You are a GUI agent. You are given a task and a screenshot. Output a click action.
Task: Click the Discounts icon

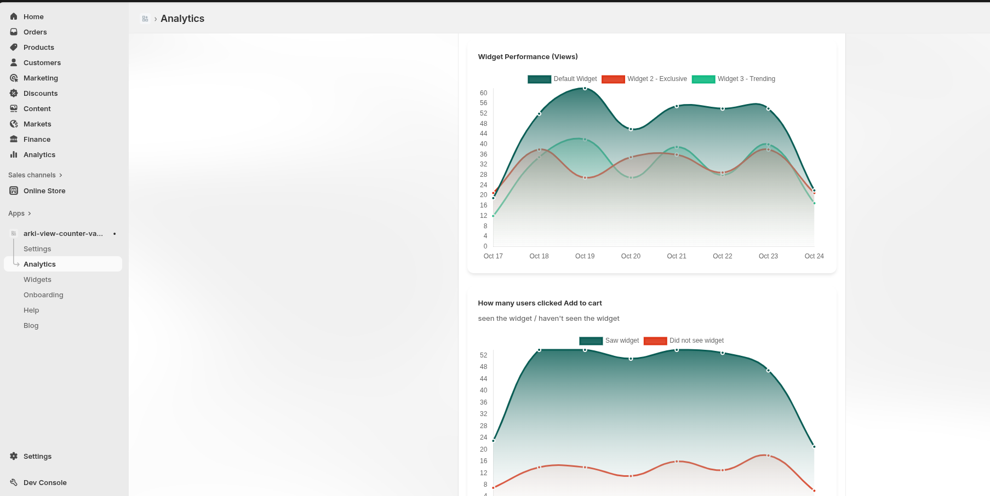(13, 93)
